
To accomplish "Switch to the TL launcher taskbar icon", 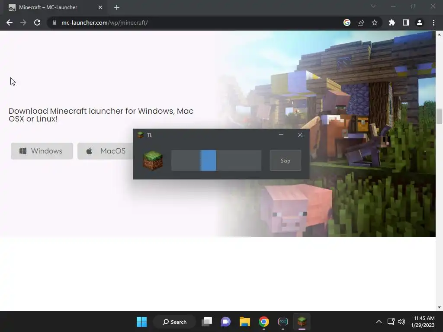I will (302, 322).
